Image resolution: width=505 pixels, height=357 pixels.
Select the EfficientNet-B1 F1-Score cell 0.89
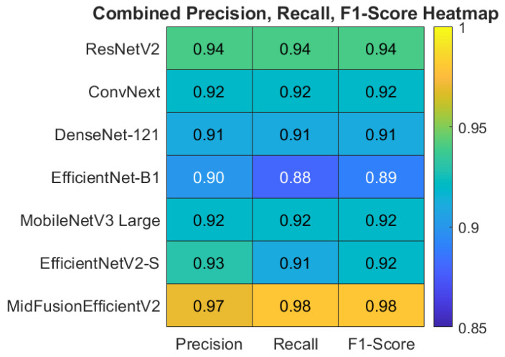(382, 177)
